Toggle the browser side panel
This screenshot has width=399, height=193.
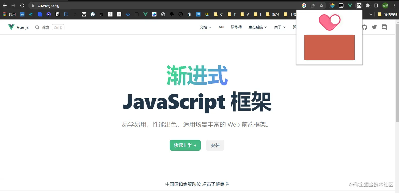tap(376, 5)
